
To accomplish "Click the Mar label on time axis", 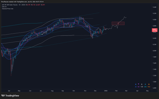I will [x=126, y=91].
